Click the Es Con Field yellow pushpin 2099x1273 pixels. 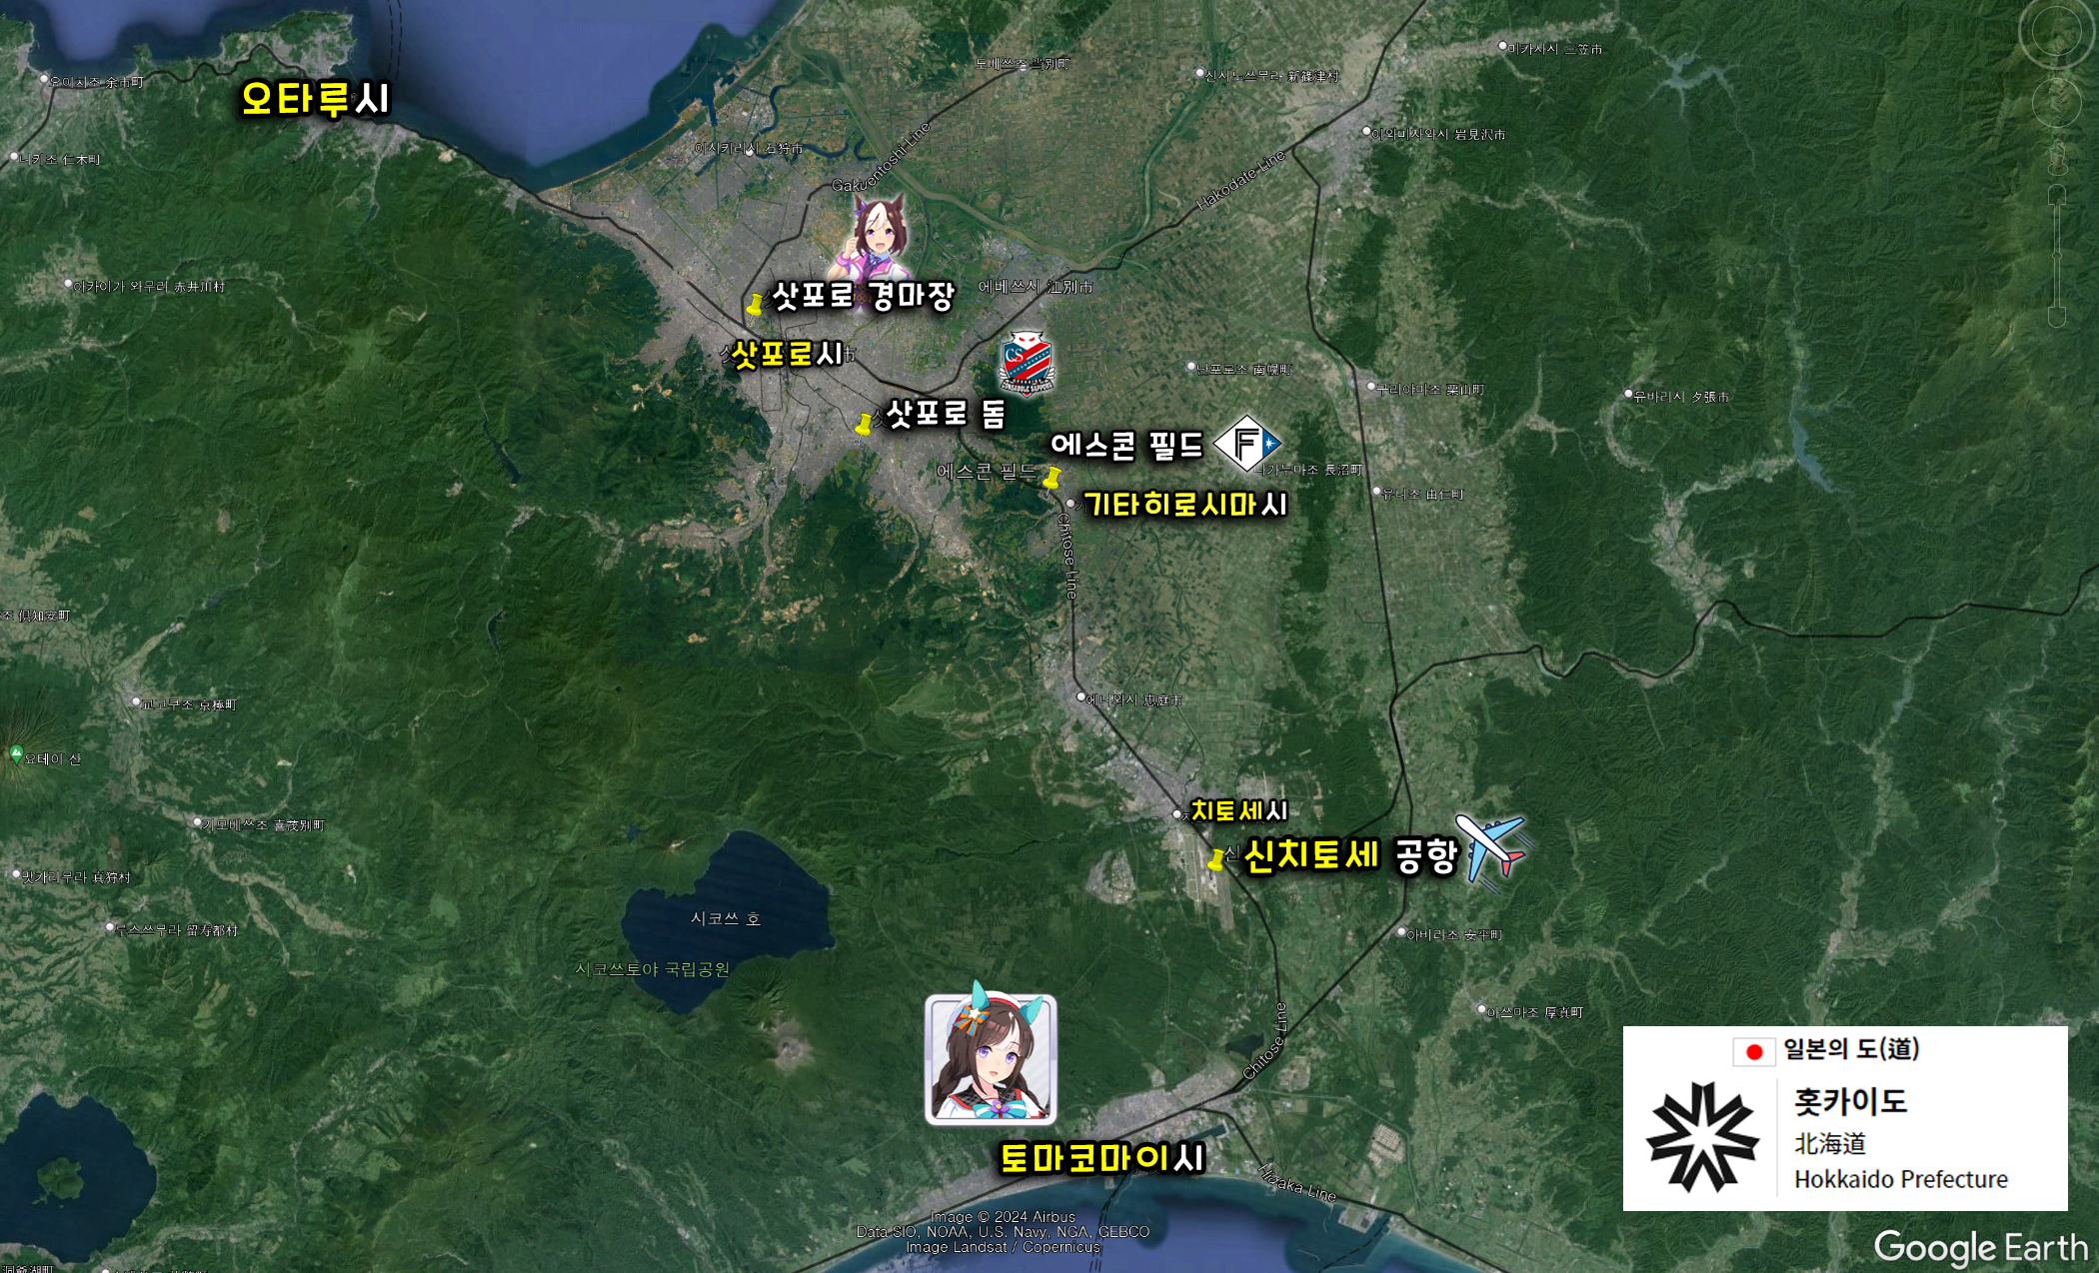tap(1050, 478)
